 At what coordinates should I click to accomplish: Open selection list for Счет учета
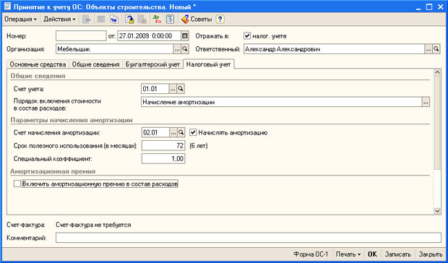(x=173, y=89)
